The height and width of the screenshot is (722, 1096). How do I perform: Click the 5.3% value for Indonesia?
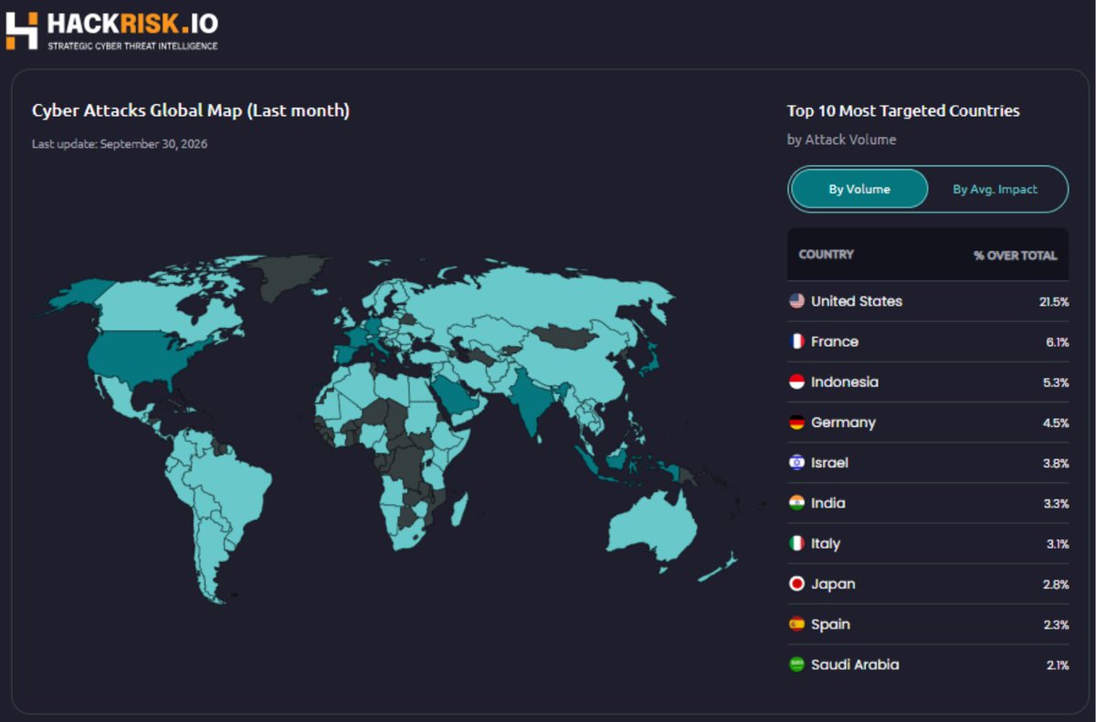pyautogui.click(x=1056, y=382)
